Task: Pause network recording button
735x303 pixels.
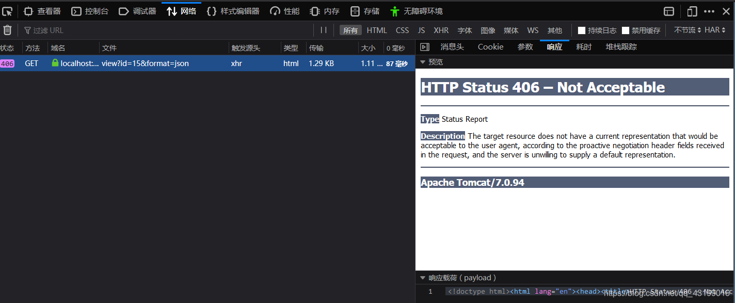Action: coord(324,30)
